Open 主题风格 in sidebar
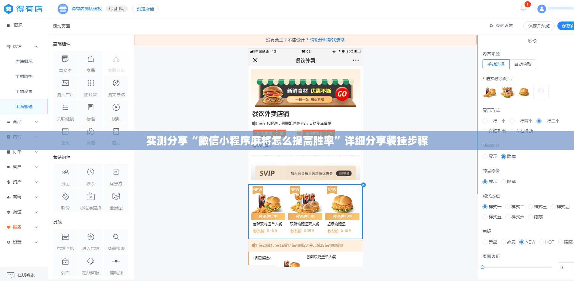 [x=24, y=76]
